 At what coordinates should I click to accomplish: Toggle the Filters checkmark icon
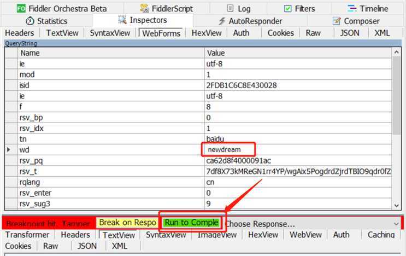tap(287, 9)
